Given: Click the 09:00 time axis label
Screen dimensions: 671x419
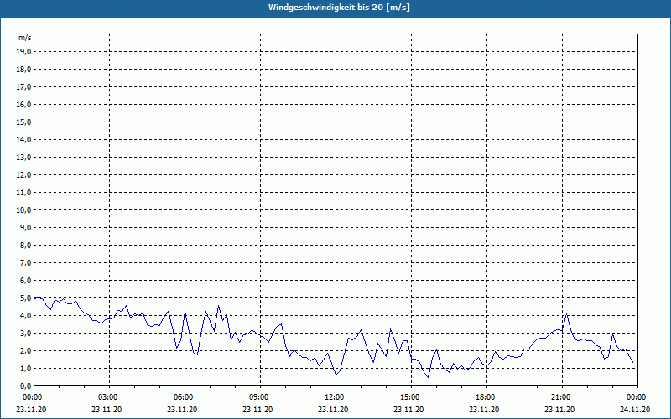Looking at the screenshot, I should [x=259, y=397].
